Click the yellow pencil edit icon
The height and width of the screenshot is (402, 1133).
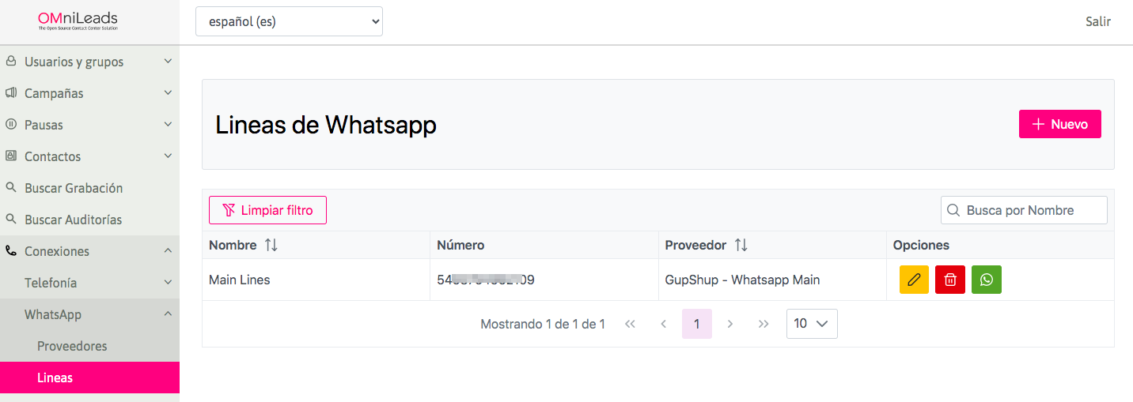pyautogui.click(x=914, y=280)
